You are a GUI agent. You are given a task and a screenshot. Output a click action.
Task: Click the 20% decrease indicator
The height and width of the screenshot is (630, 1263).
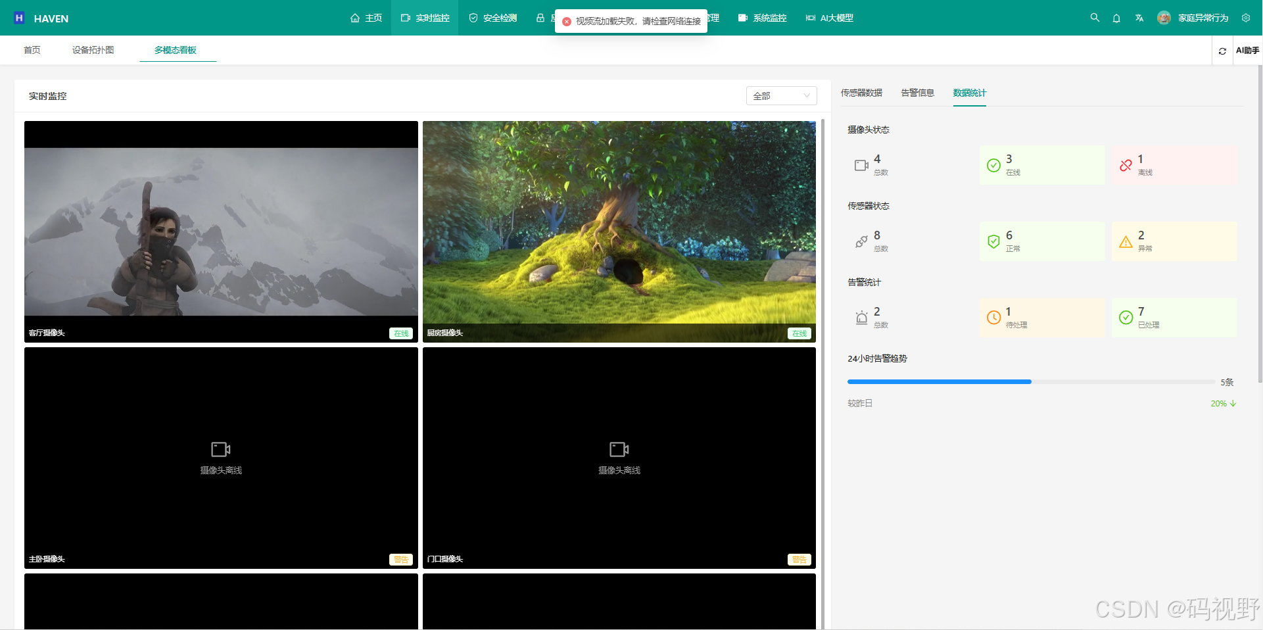1223,403
